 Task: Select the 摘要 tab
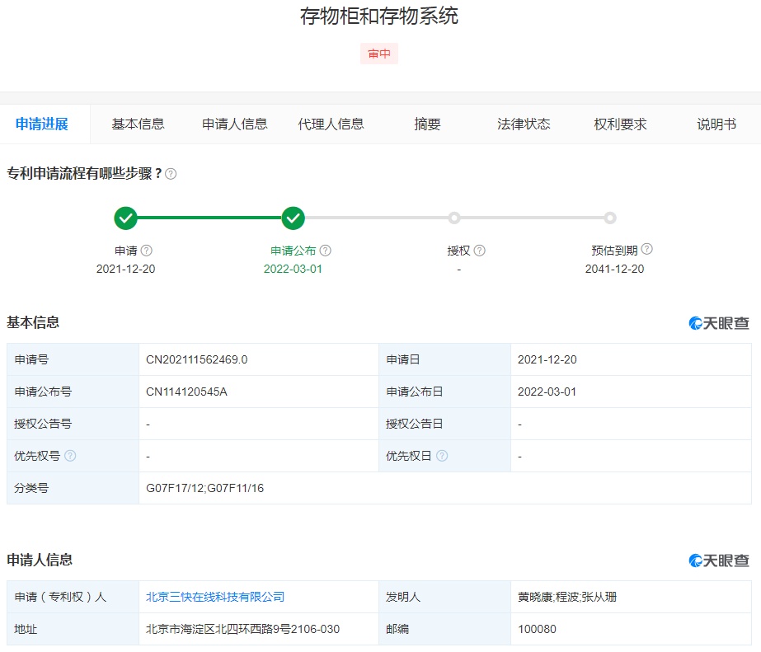[427, 124]
